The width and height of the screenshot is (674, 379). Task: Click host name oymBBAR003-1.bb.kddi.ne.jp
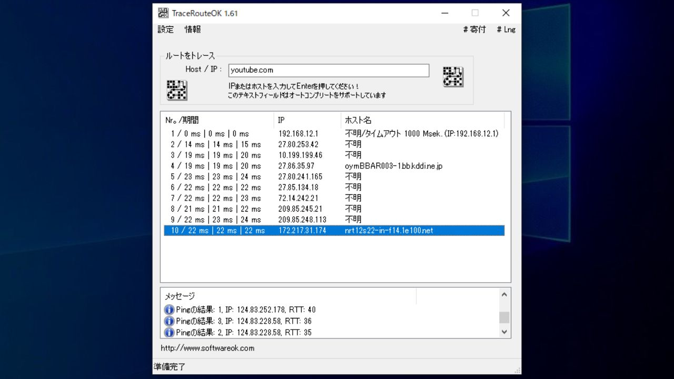click(x=393, y=166)
